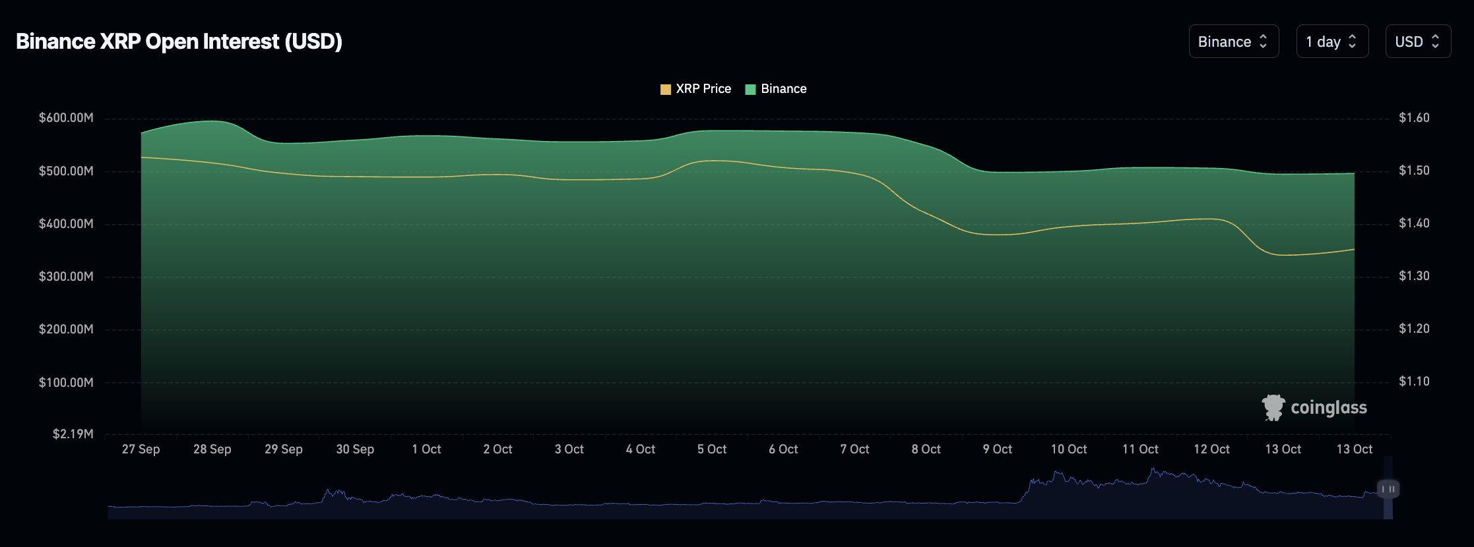Click the $100.00M axis label
The image size is (1474, 547).
[x=66, y=383]
